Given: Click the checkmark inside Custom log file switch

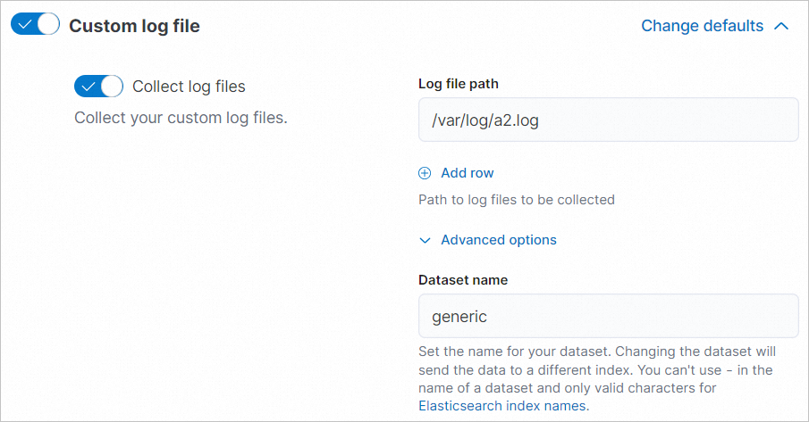Looking at the screenshot, I should [x=25, y=25].
